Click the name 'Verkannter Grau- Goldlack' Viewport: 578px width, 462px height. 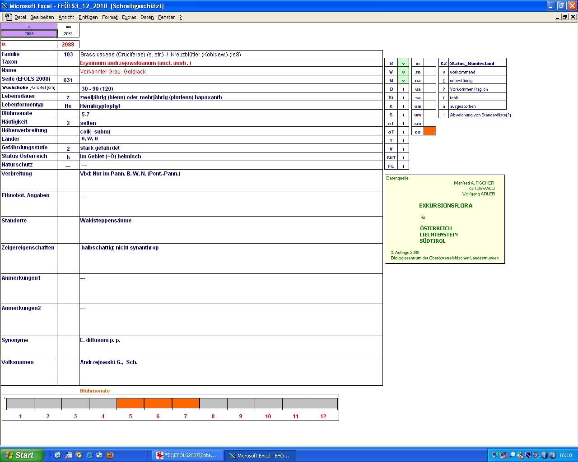113,72
